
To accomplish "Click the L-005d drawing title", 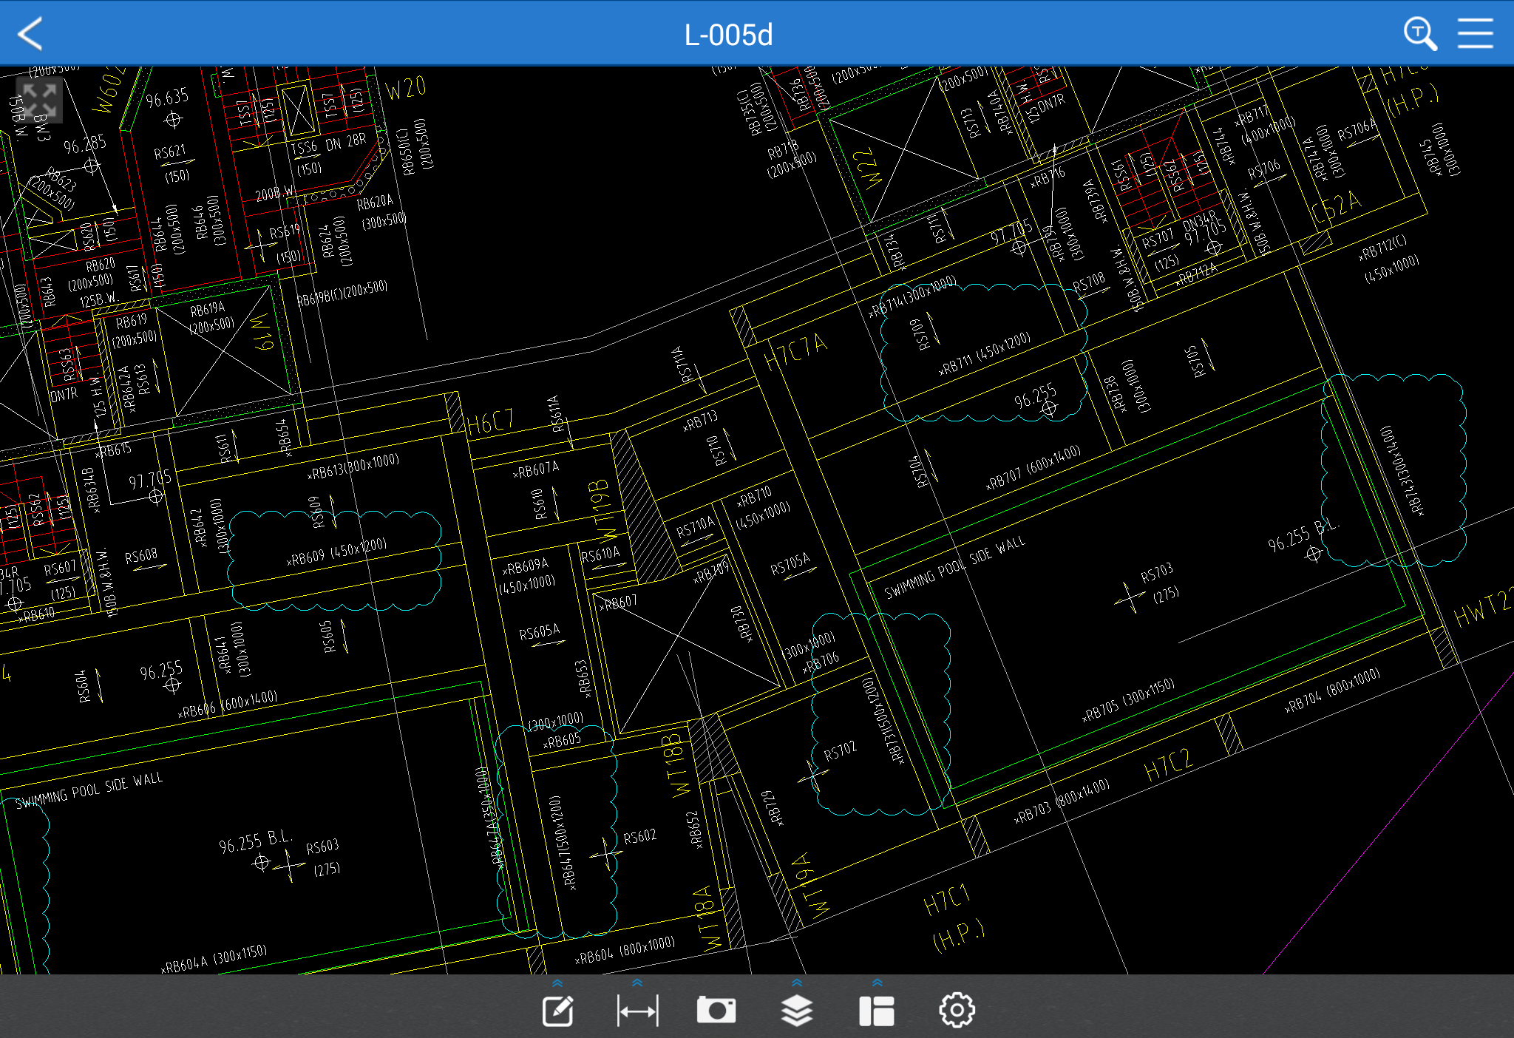I will pyautogui.click(x=728, y=35).
